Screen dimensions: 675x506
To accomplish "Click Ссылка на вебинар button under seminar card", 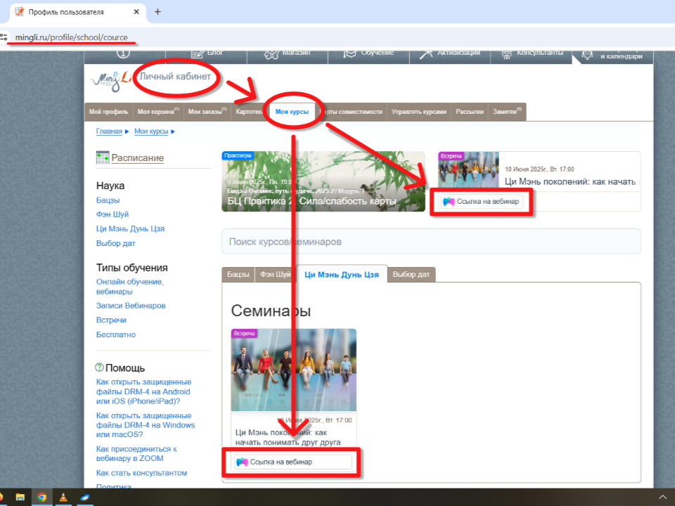I will click(x=292, y=462).
